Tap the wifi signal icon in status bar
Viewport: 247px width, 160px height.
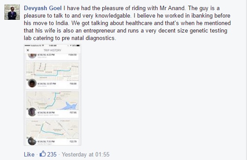(43, 46)
